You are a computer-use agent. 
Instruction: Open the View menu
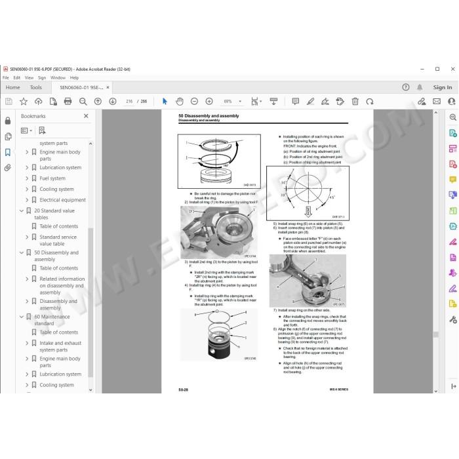[29, 77]
